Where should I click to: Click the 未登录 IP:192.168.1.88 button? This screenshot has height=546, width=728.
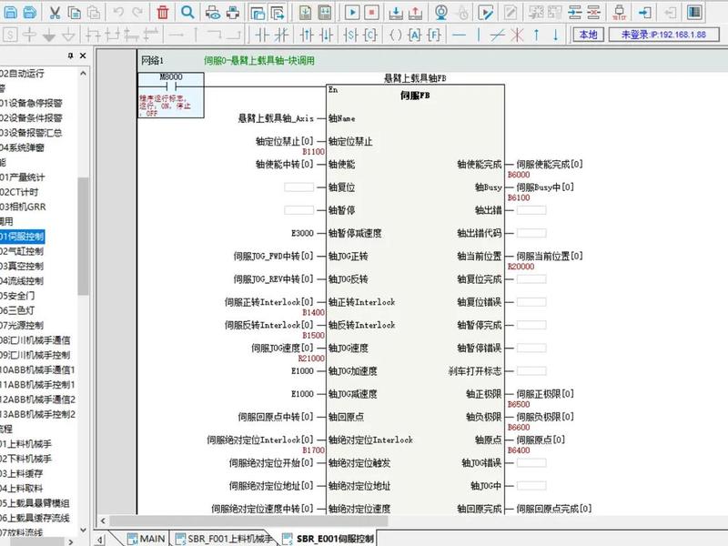(664, 35)
